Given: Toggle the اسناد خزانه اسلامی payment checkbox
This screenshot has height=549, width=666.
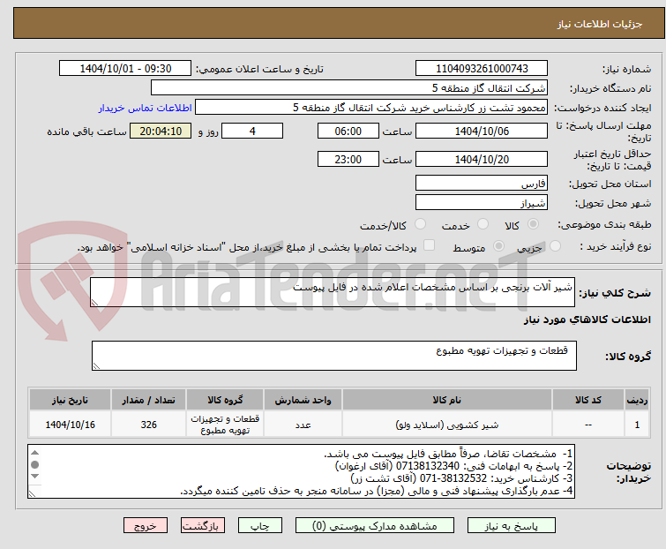Looking at the screenshot, I should click(429, 245).
